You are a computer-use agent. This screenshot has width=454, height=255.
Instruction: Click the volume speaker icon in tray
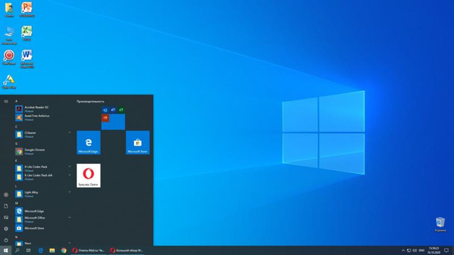[x=415, y=250]
